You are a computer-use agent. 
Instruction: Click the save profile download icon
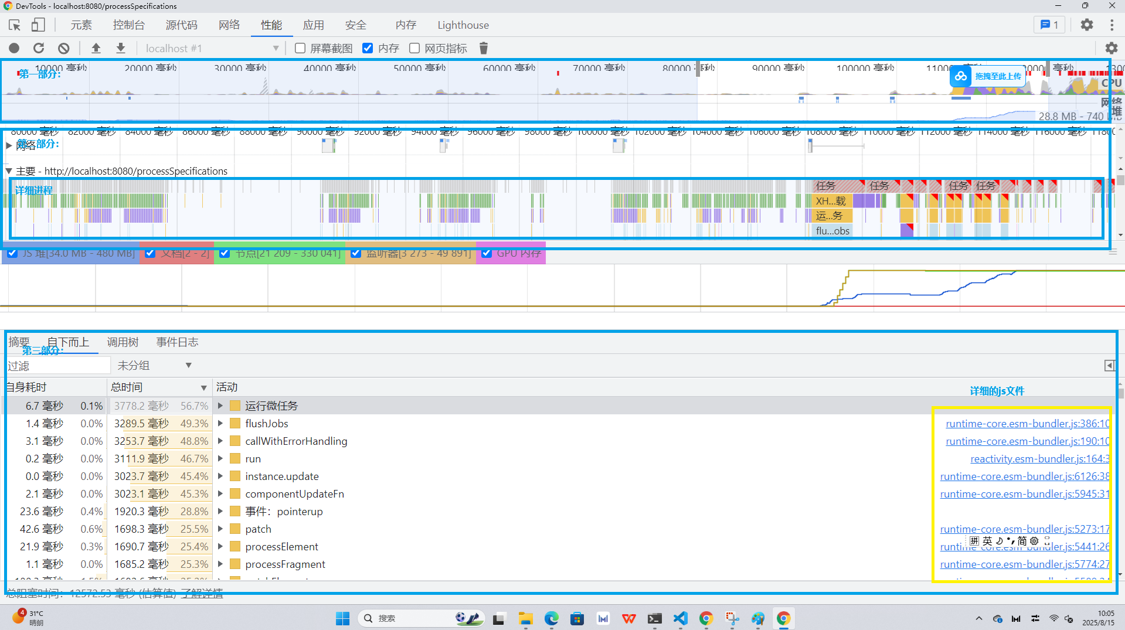[121, 49]
